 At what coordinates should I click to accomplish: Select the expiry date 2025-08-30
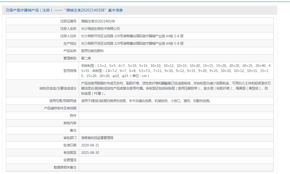click(90, 153)
